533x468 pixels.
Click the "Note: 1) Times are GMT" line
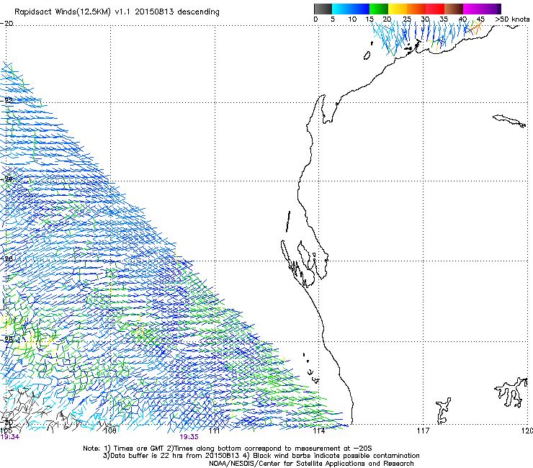coord(228,449)
